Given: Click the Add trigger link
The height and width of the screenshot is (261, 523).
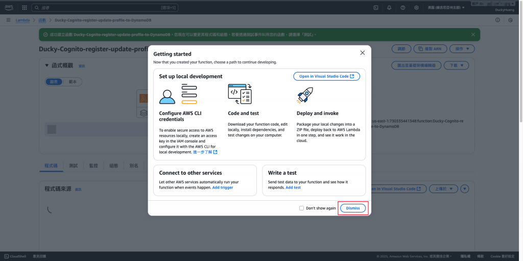Looking at the screenshot, I should pyautogui.click(x=223, y=187).
